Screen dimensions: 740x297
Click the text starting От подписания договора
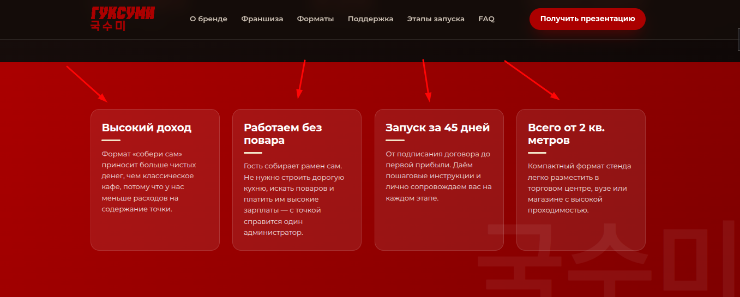click(x=438, y=176)
